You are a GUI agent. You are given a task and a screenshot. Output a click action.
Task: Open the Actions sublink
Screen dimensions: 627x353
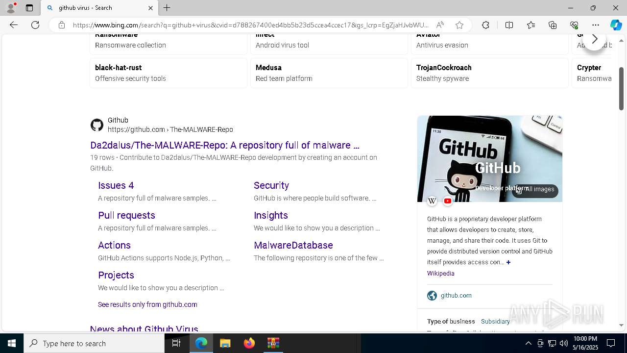(x=114, y=245)
